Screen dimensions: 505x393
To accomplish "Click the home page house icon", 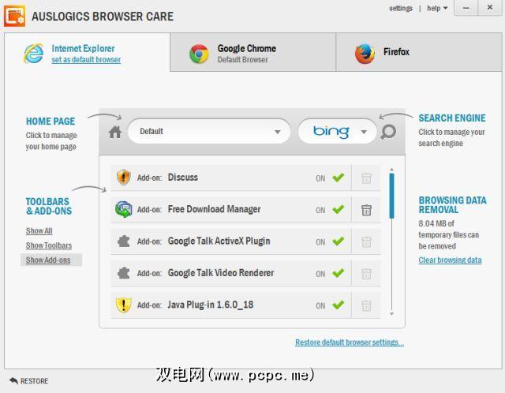I will (115, 132).
